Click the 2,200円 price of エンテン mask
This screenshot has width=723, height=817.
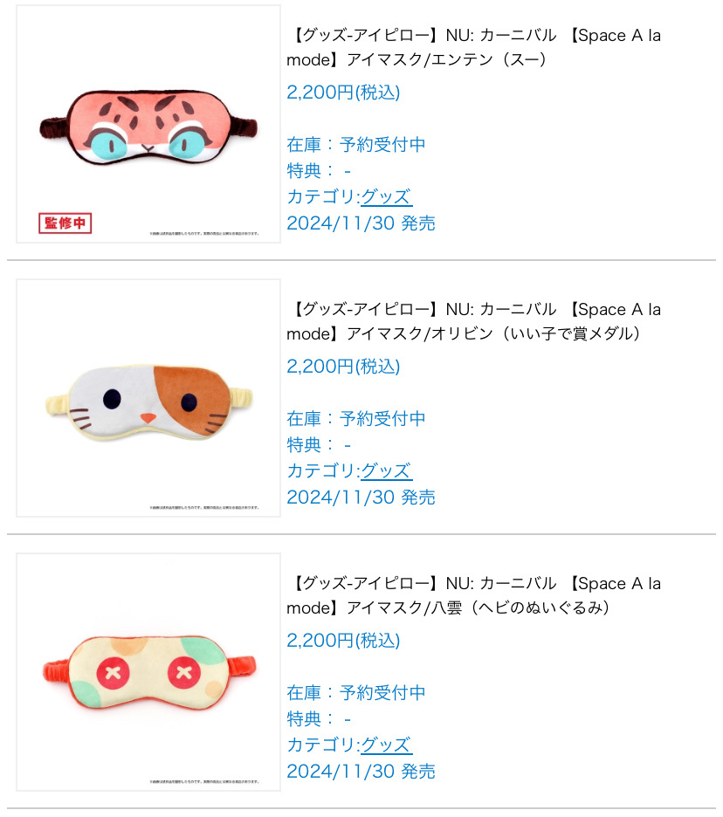(x=343, y=93)
